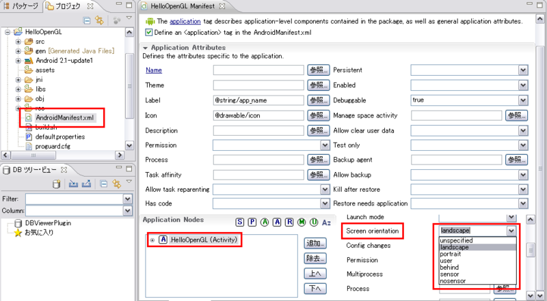Viewport: 547px width, 301px height.
Task: Click the 除去 remove button
Action: [315, 259]
